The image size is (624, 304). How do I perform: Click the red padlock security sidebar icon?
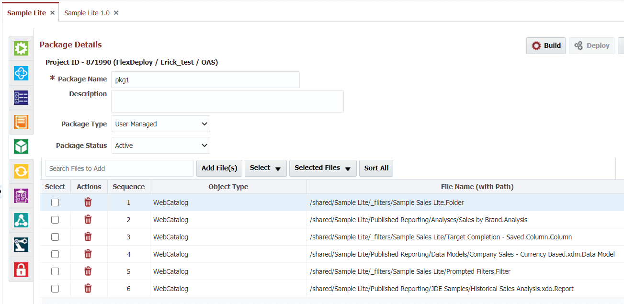pyautogui.click(x=21, y=270)
